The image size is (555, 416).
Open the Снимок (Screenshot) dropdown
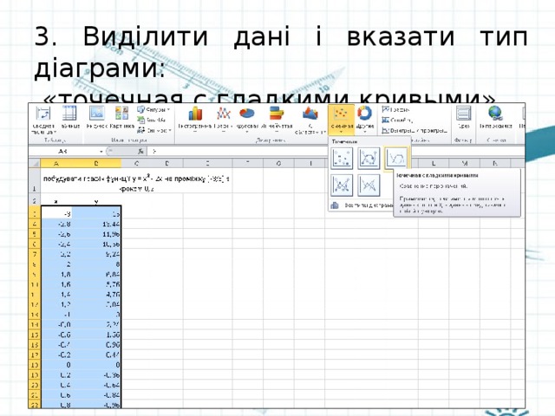point(154,130)
